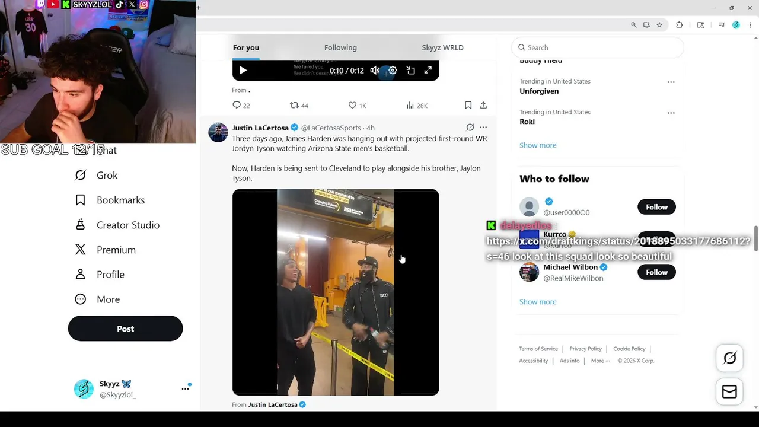Open floating Messages envelope button
The height and width of the screenshot is (427, 759).
click(x=729, y=392)
